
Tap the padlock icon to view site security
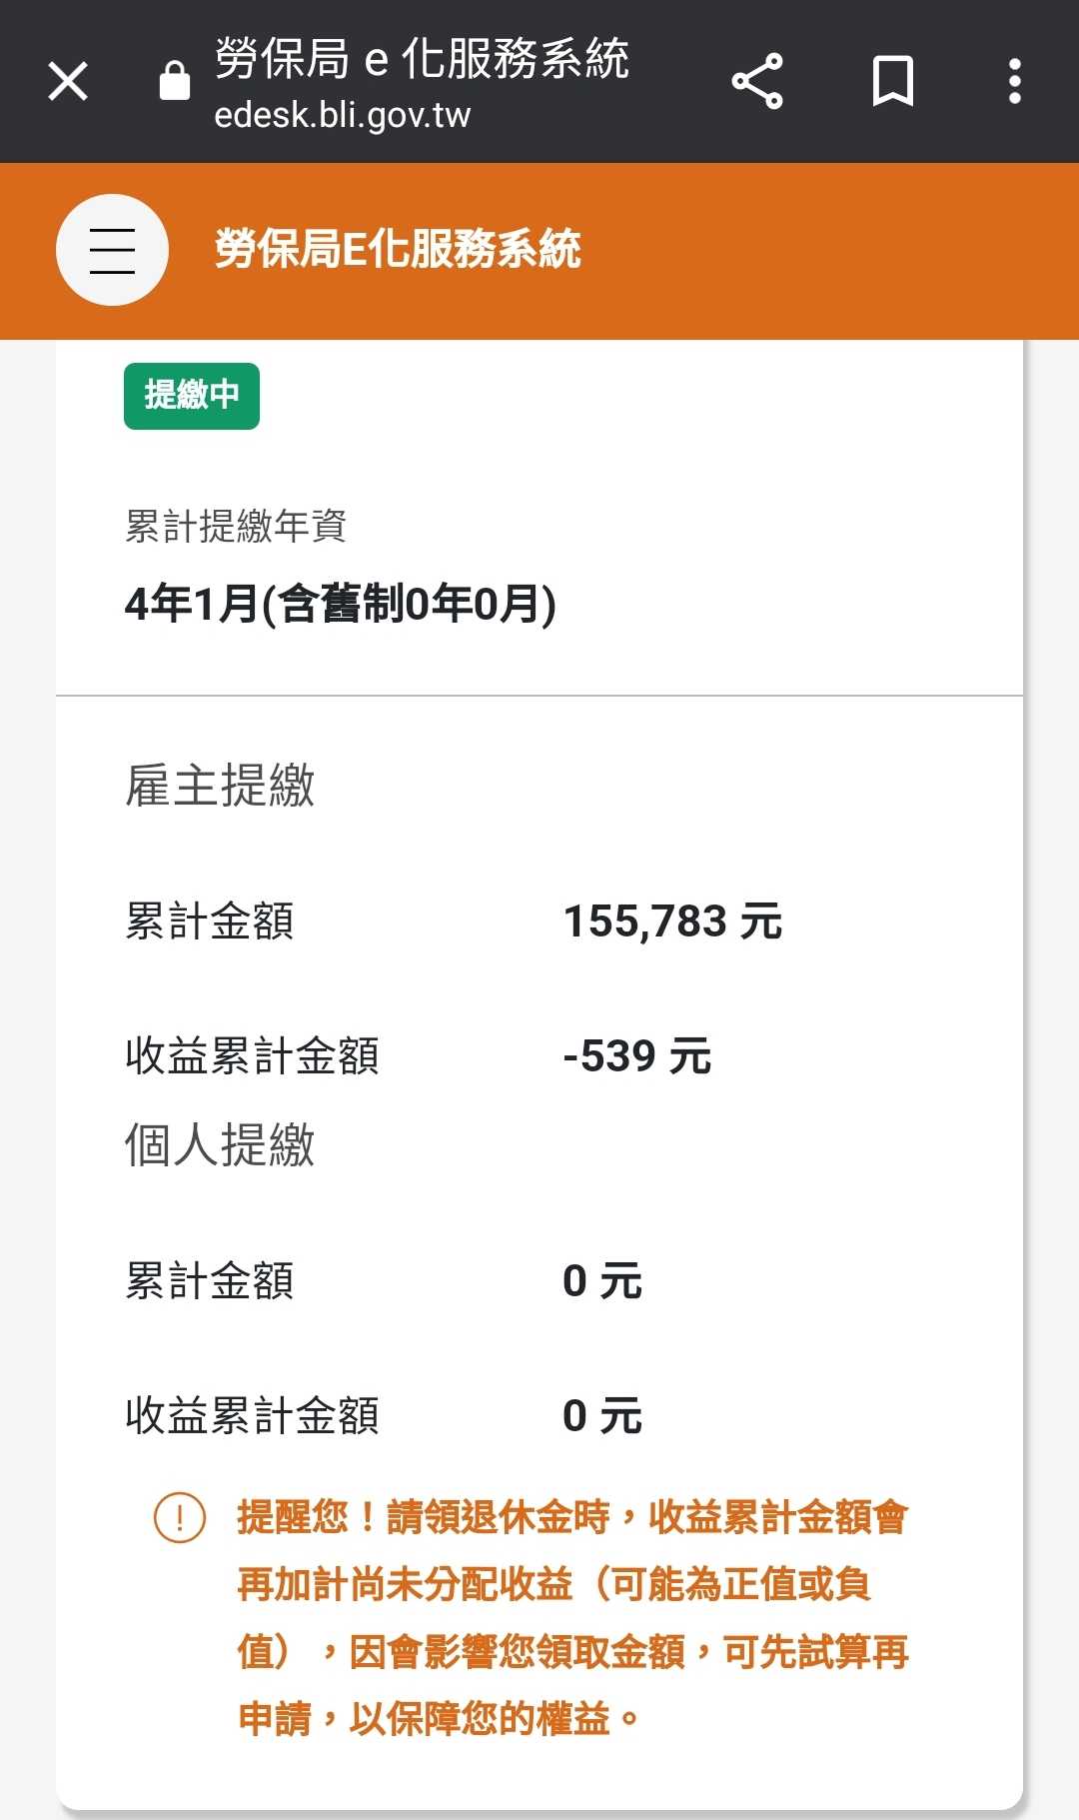coord(175,80)
